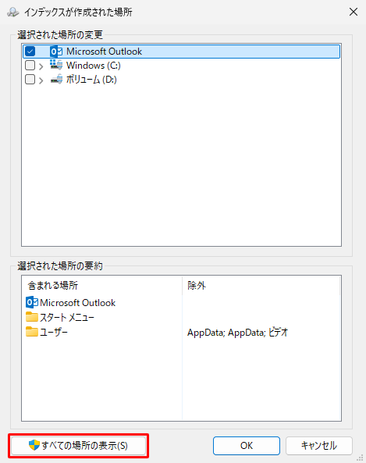Select the ボリューム (D:) tree label
This screenshot has width=366, height=463.
[x=91, y=80]
